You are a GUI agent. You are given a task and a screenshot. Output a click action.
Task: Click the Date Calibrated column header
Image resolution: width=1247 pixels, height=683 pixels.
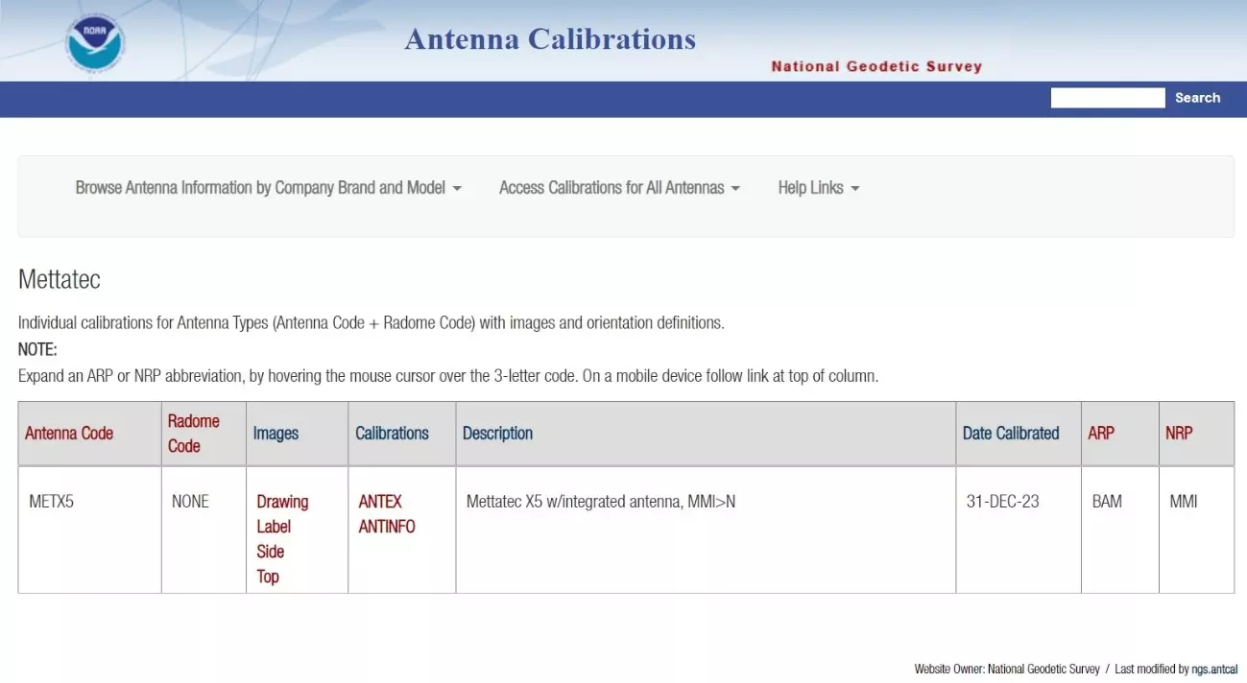pyautogui.click(x=1011, y=434)
